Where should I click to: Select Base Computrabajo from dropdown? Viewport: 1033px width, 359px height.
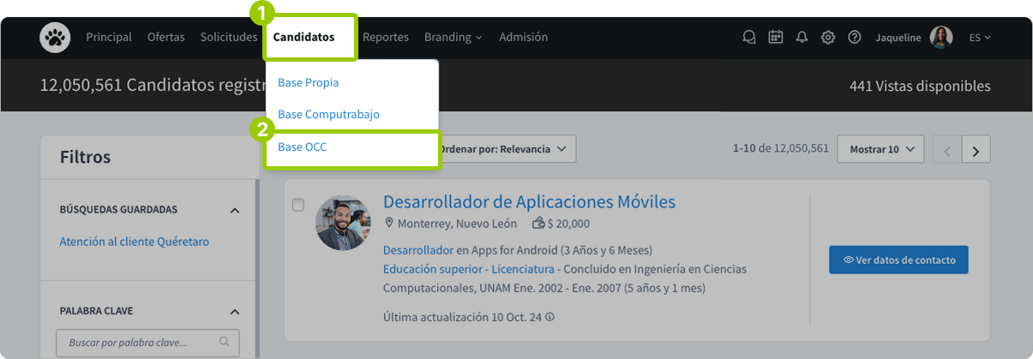coord(328,114)
